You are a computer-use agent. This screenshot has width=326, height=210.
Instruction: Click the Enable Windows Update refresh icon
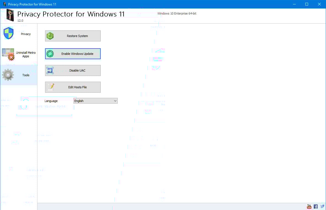point(50,54)
